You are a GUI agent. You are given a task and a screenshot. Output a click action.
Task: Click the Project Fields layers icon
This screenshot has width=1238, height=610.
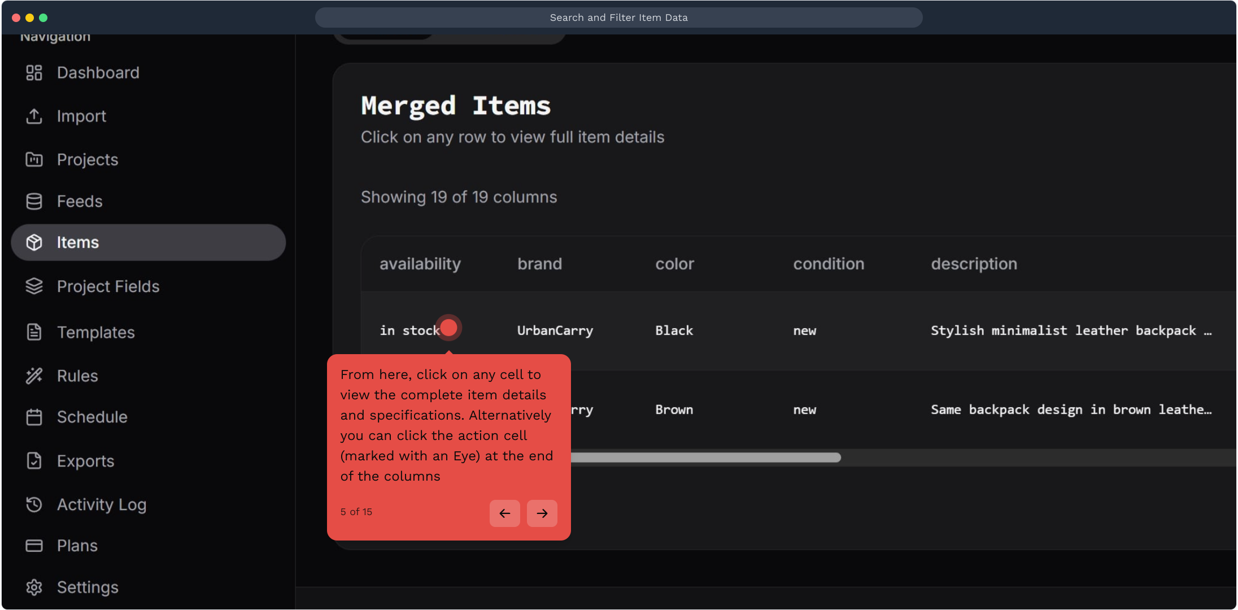34,286
